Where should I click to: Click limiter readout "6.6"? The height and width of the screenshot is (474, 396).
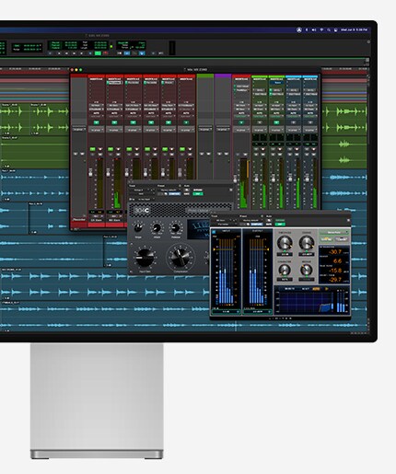coord(337,261)
